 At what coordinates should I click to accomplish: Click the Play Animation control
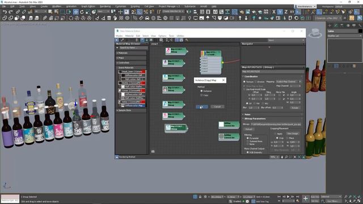[x=288, y=197]
